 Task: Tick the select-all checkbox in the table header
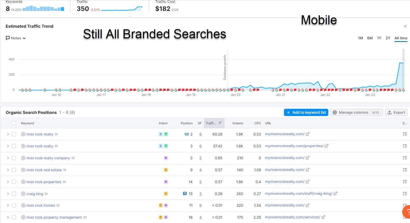point(14,123)
